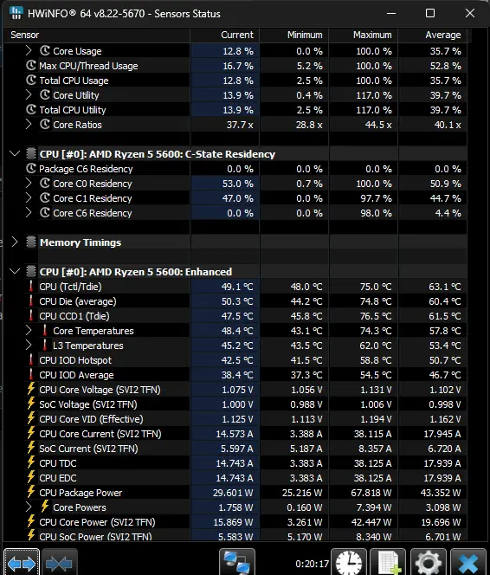Click the 29.601 W current package power value

(233, 493)
